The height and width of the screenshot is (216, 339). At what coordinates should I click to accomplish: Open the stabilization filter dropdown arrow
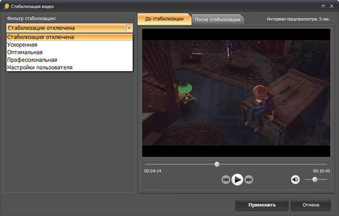click(129, 28)
